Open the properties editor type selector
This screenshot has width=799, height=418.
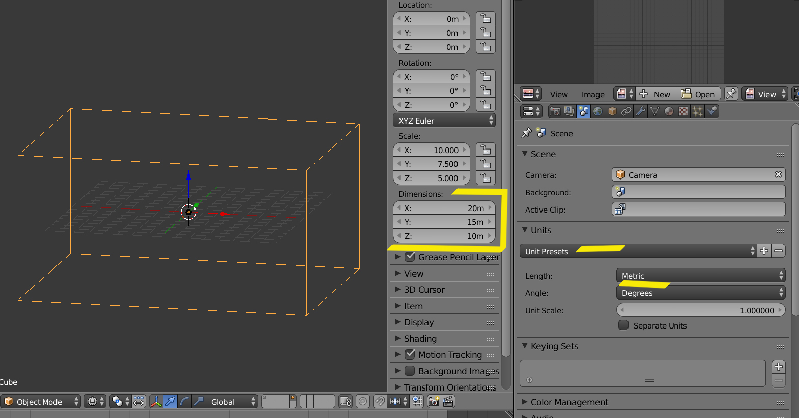point(531,111)
